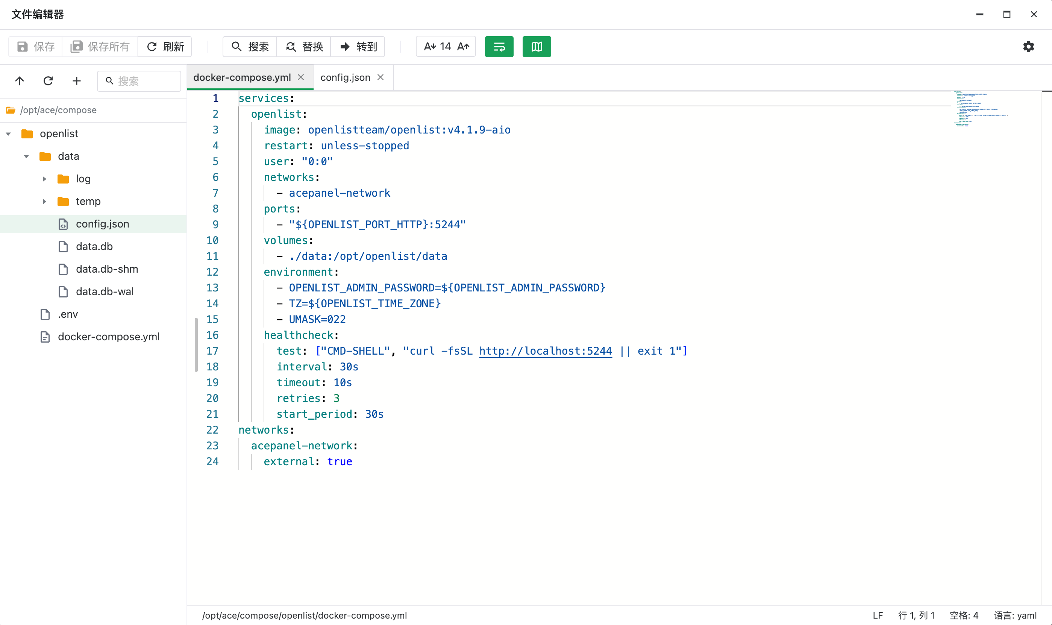1052x625 pixels.
Task: Open the .env file in the tree
Action: click(68, 314)
